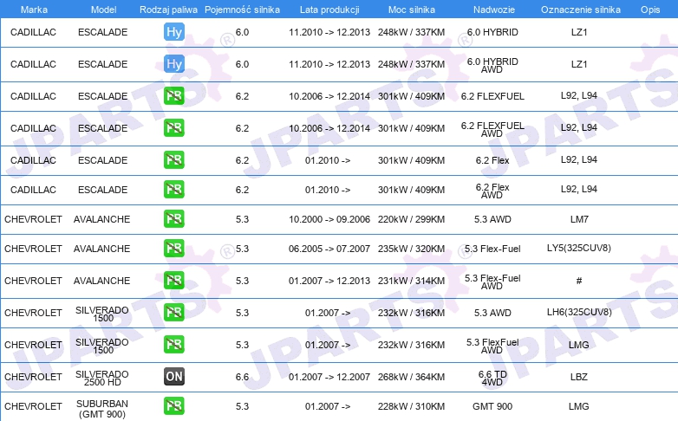Click the 5.3 FlexFuel AWD body cell
Screen dimensions: 678x421
[x=492, y=346]
